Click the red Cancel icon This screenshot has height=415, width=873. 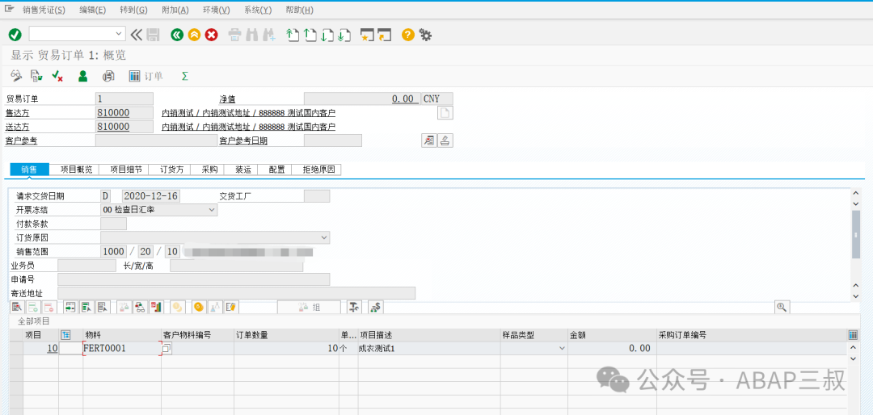point(212,35)
